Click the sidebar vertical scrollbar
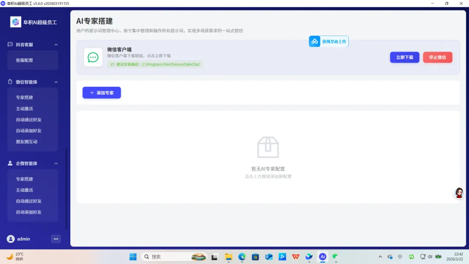The image size is (469, 264). pyautogui.click(x=66, y=188)
